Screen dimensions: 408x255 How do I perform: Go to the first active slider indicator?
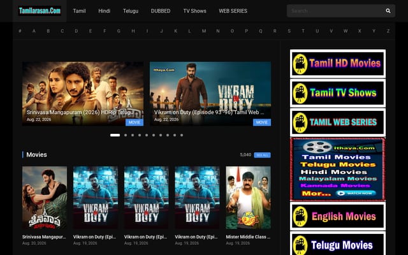[115, 135]
